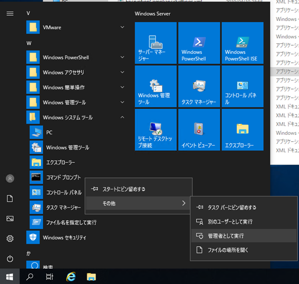Open the イベント ビューアー tile

pyautogui.click(x=199, y=130)
